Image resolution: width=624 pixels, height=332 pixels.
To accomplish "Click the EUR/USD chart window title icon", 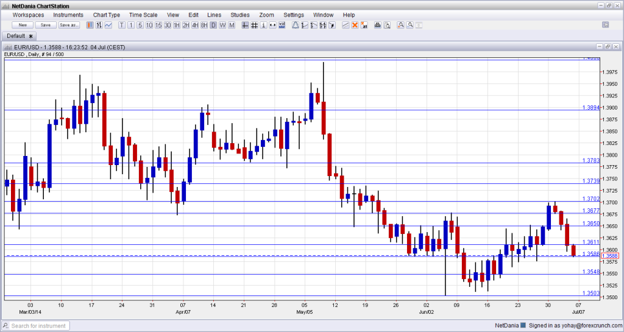I will coord(7,48).
